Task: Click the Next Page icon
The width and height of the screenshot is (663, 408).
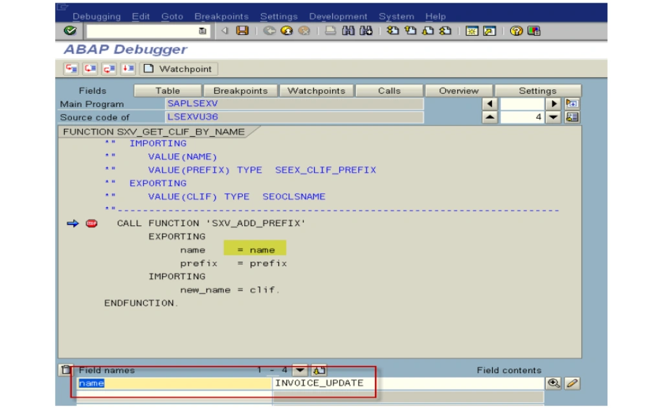Action: (427, 30)
